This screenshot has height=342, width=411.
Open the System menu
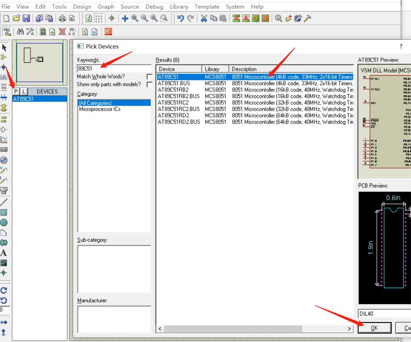[235, 7]
